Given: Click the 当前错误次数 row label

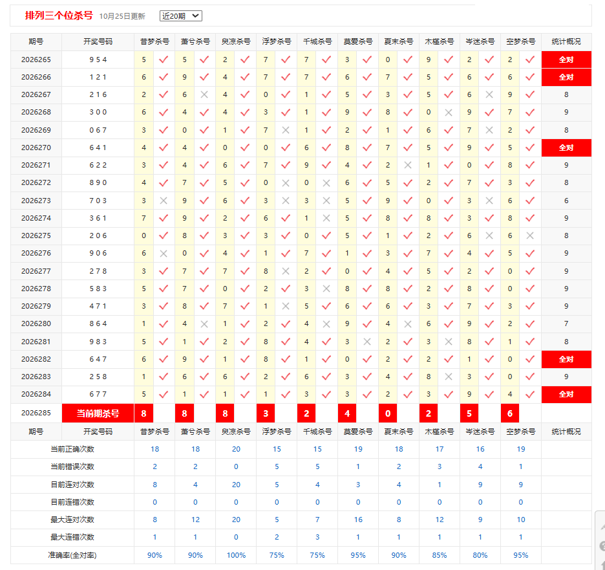Looking at the screenshot, I should [x=72, y=466].
